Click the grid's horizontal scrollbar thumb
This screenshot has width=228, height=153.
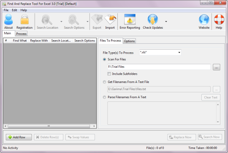tap(49, 126)
